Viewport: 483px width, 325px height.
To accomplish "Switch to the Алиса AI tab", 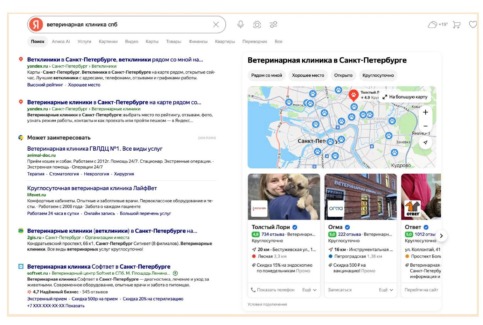I will click(x=61, y=42).
